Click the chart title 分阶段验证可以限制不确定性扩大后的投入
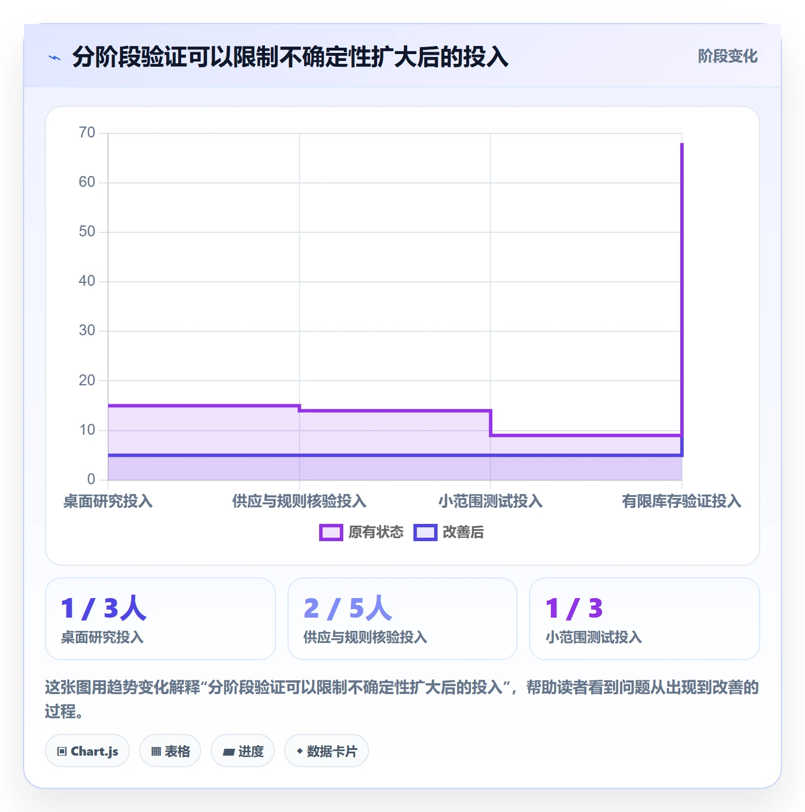This screenshot has width=805, height=812. tap(290, 57)
